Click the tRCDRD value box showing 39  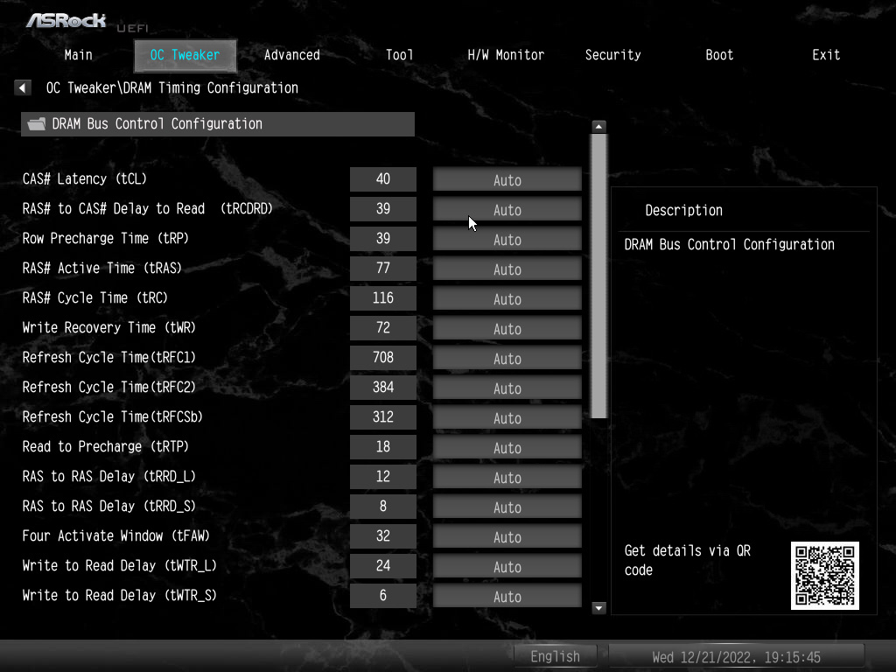click(383, 209)
